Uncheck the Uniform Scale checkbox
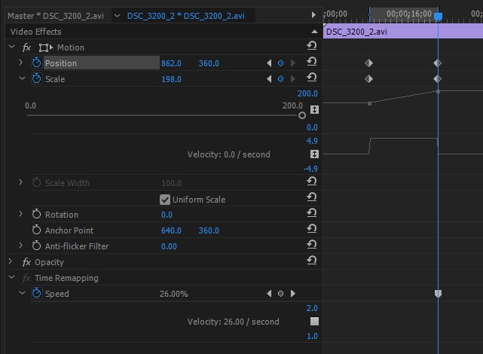 click(165, 200)
